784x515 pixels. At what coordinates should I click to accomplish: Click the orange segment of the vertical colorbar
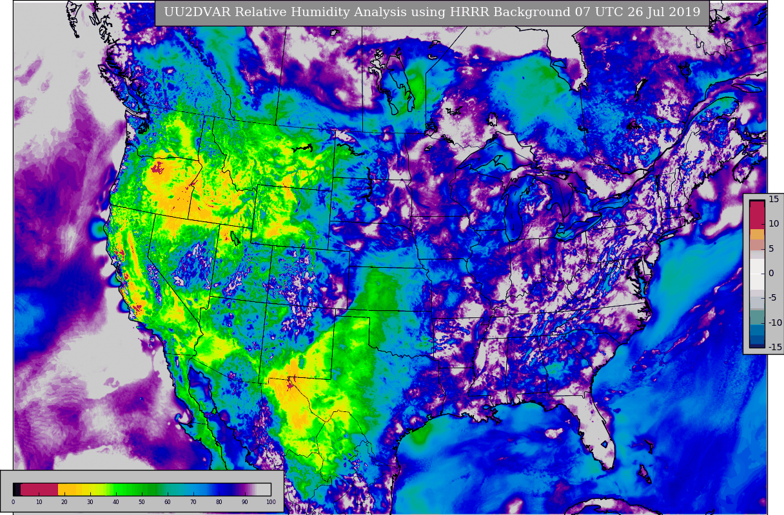[757, 234]
